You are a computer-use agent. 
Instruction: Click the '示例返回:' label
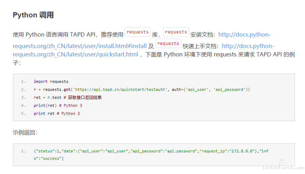25,133
